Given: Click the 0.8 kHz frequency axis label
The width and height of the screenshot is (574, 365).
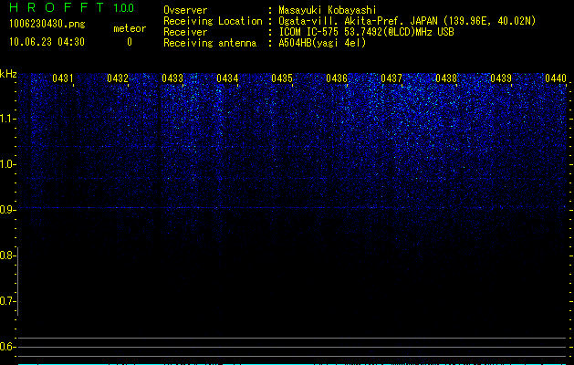Looking at the screenshot, I should tap(6, 255).
